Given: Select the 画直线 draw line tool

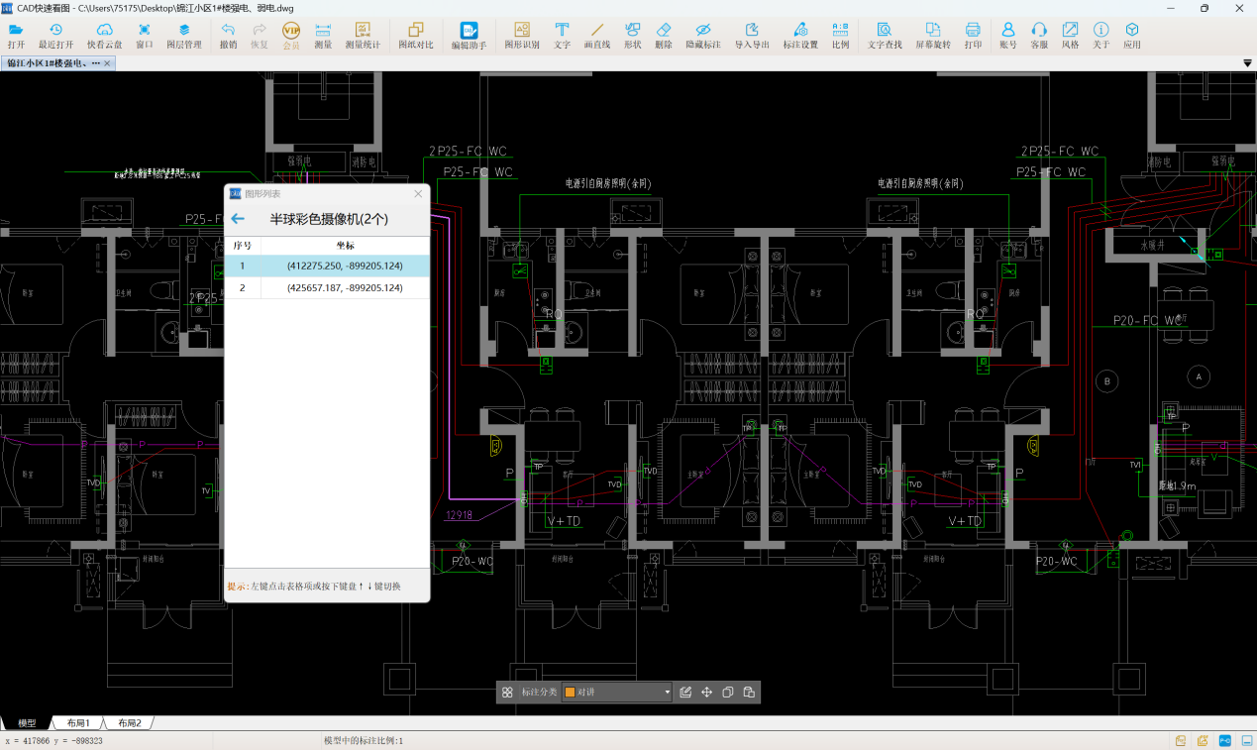Looking at the screenshot, I should pyautogui.click(x=597, y=37).
